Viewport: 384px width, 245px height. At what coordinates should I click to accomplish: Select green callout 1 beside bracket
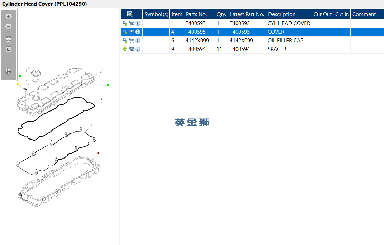pyautogui.click(x=108, y=85)
